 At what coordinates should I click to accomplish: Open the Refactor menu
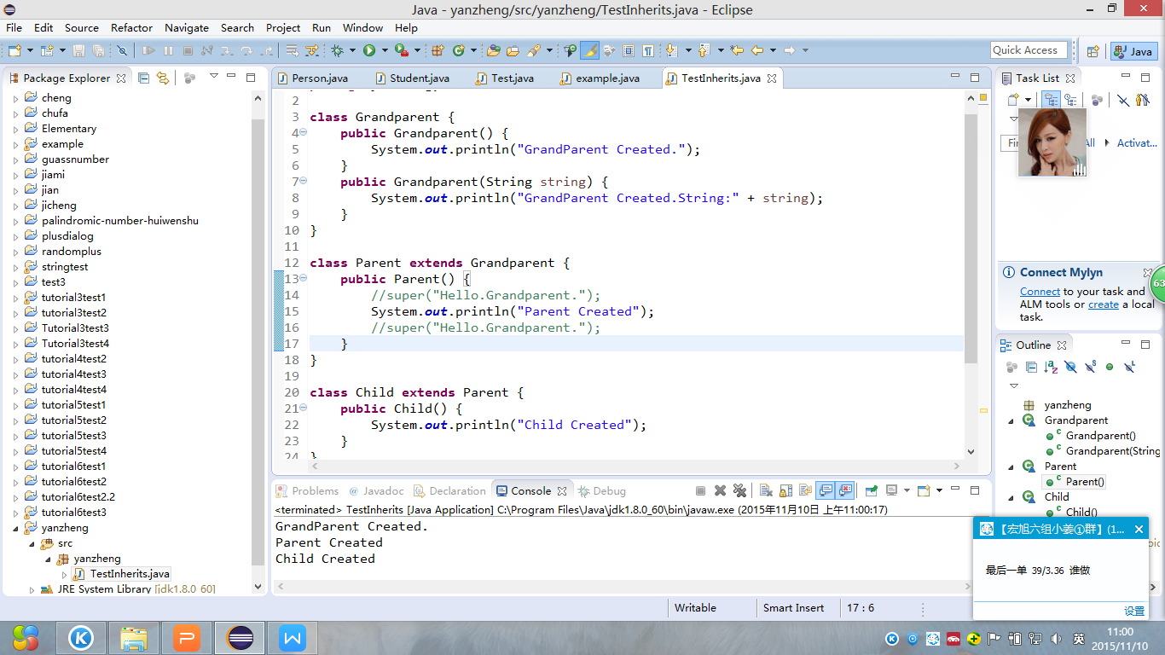tap(132, 27)
